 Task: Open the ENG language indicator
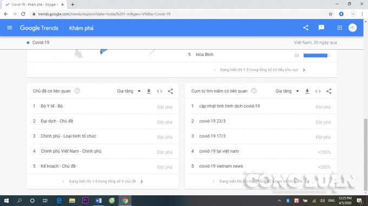pos(331,201)
